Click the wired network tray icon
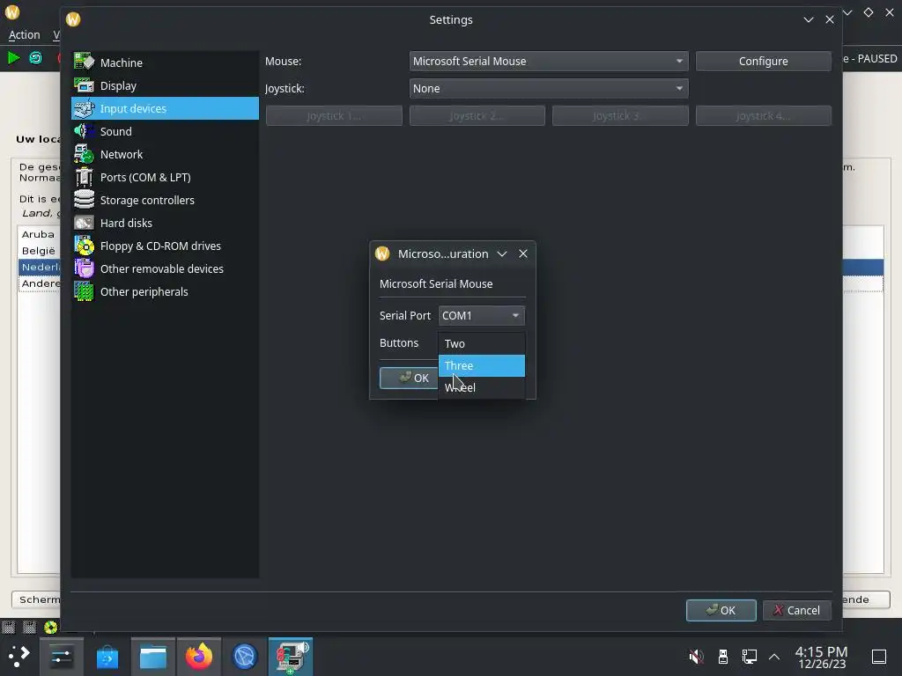 (x=749, y=657)
